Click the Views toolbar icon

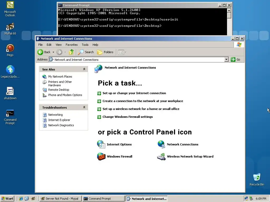click(121, 52)
